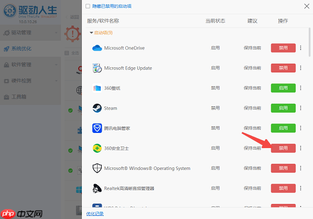The image size is (313, 219).
Task: Click 保持当前 suggestion for Microsoft OneDrive
Action: (x=252, y=48)
